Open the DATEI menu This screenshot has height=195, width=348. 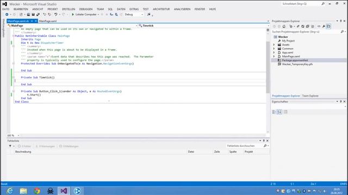pyautogui.click(x=6, y=9)
